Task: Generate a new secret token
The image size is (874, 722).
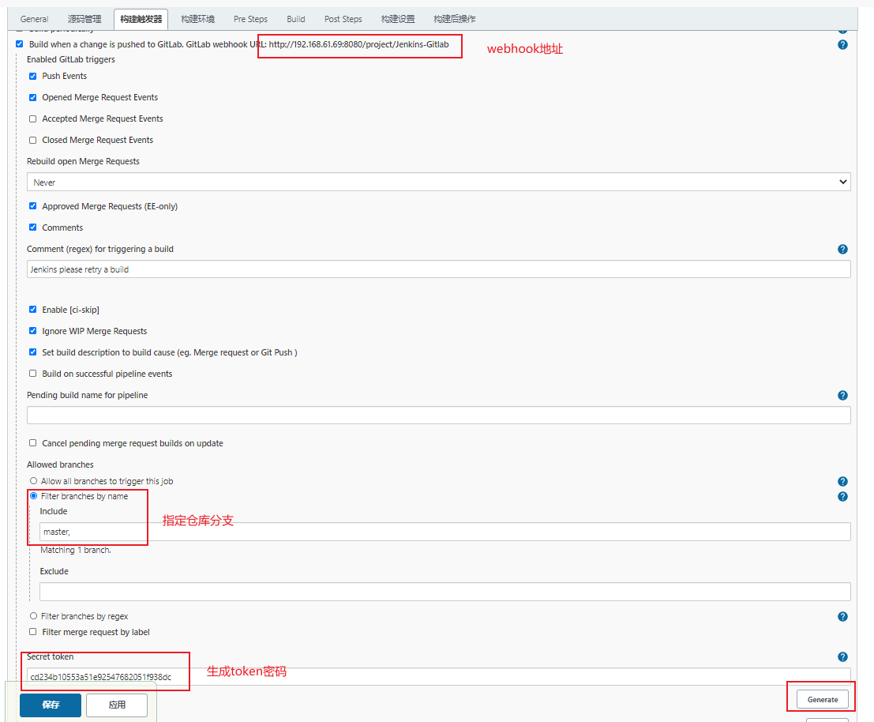Action: 823,699
